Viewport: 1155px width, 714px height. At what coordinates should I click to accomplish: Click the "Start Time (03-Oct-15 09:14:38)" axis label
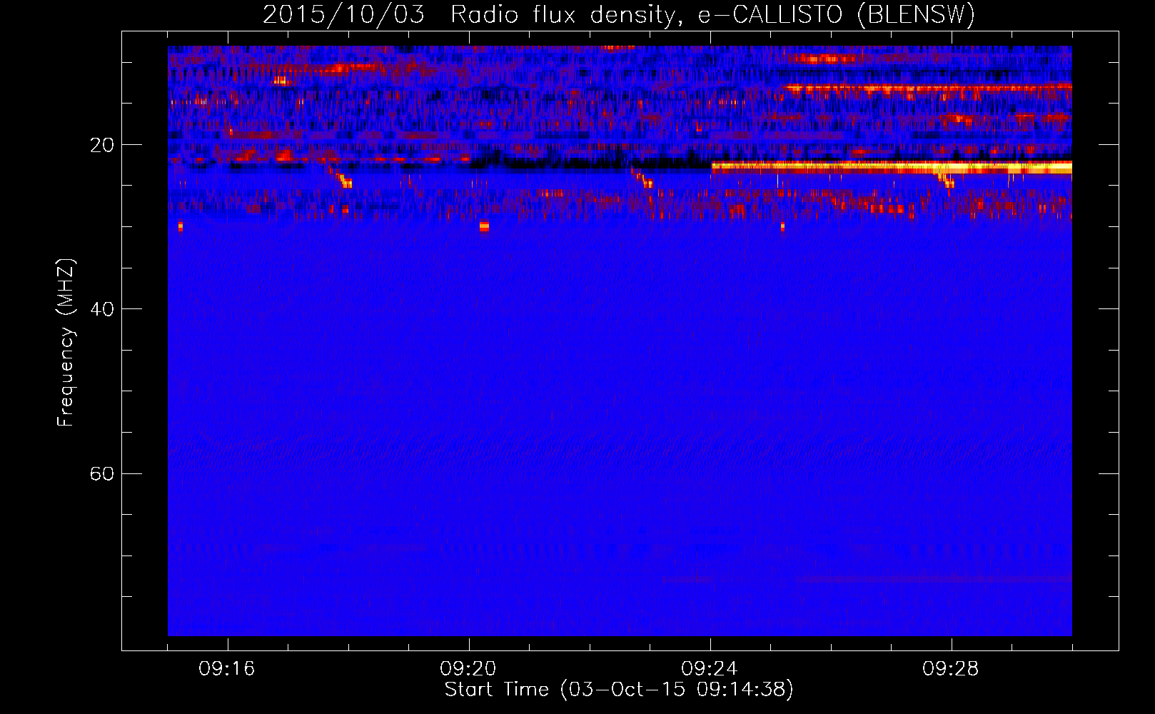click(619, 690)
